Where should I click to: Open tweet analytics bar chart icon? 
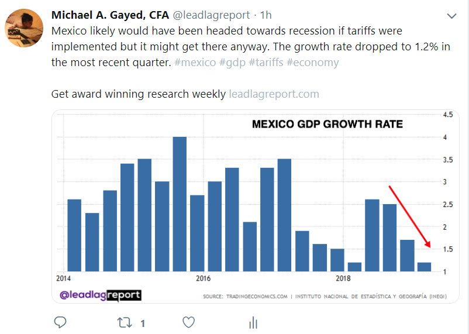(253, 322)
